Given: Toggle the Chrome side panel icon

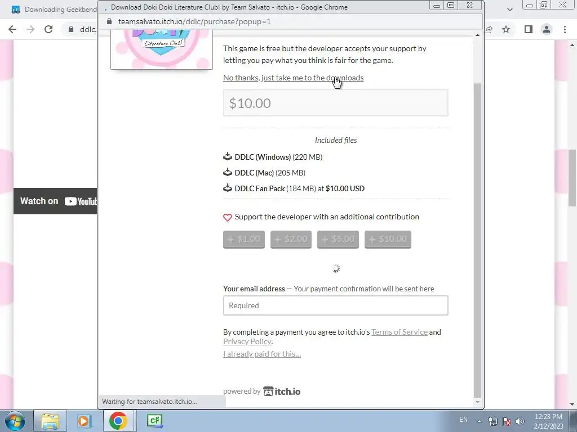Looking at the screenshot, I should [x=529, y=29].
